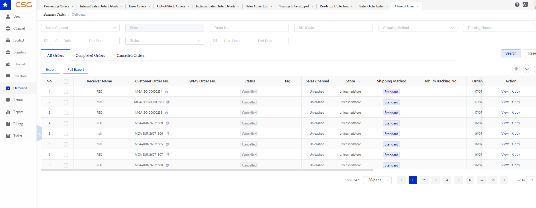This screenshot has width=536, height=208.
Task: Copy order number MGA-BUN26071609 icon
Action: click(167, 123)
